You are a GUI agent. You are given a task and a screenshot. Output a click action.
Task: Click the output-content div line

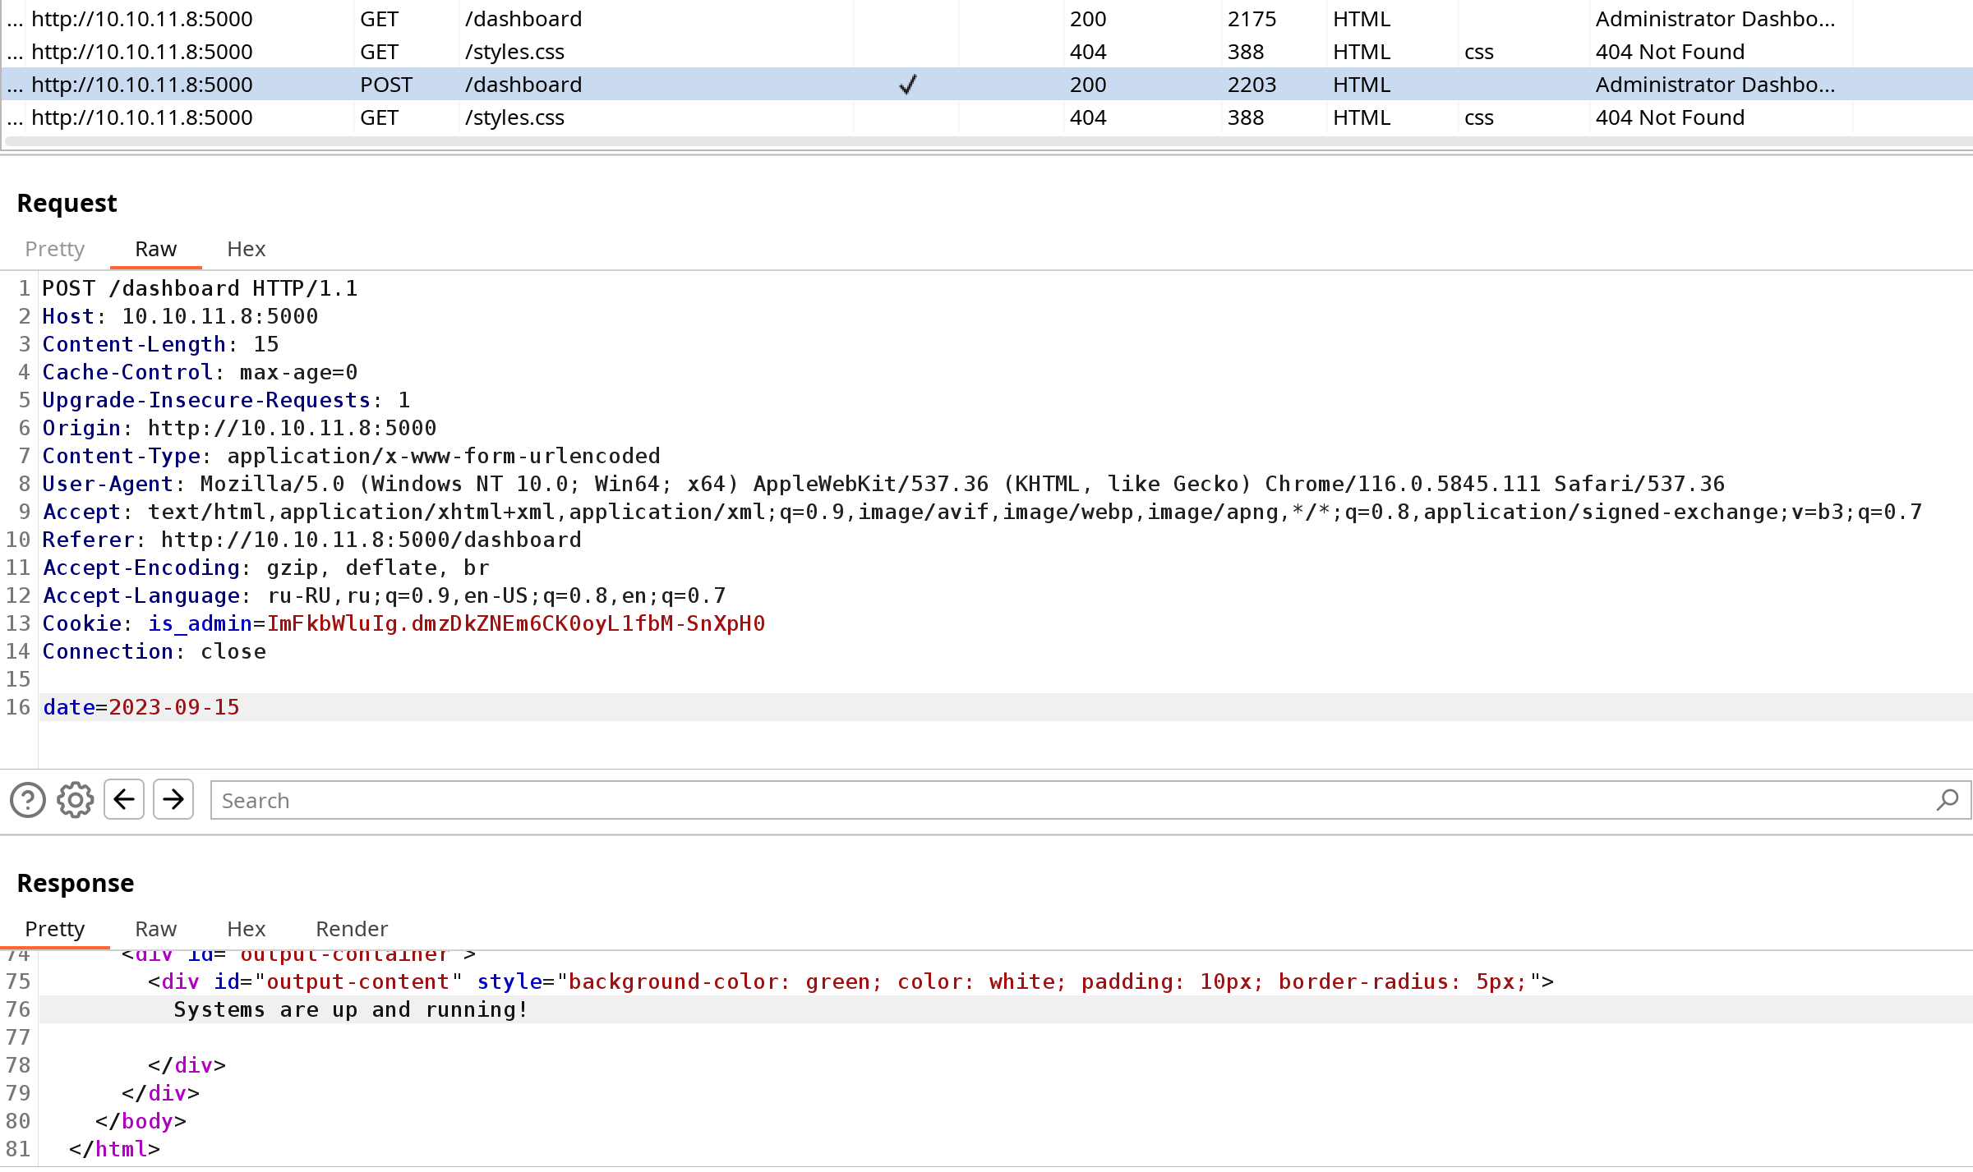[851, 981]
